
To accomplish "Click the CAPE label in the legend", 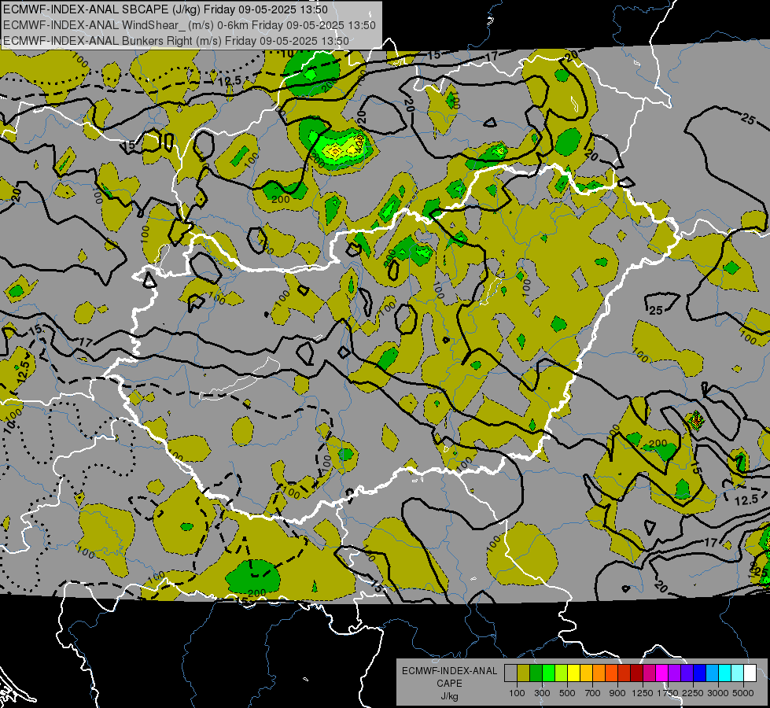I will [449, 684].
